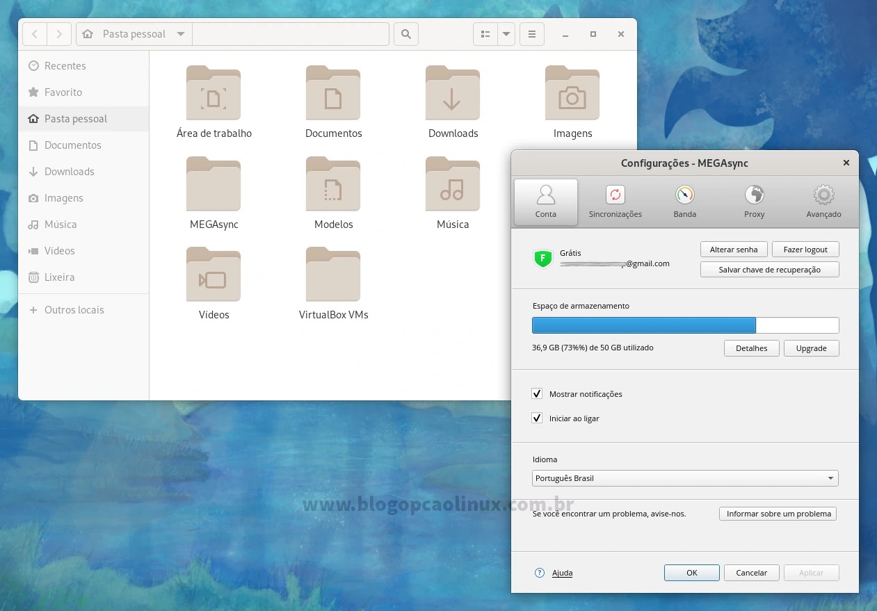Click Salvar chave de recuperação button
Screen dimensions: 877x611
pos(770,270)
